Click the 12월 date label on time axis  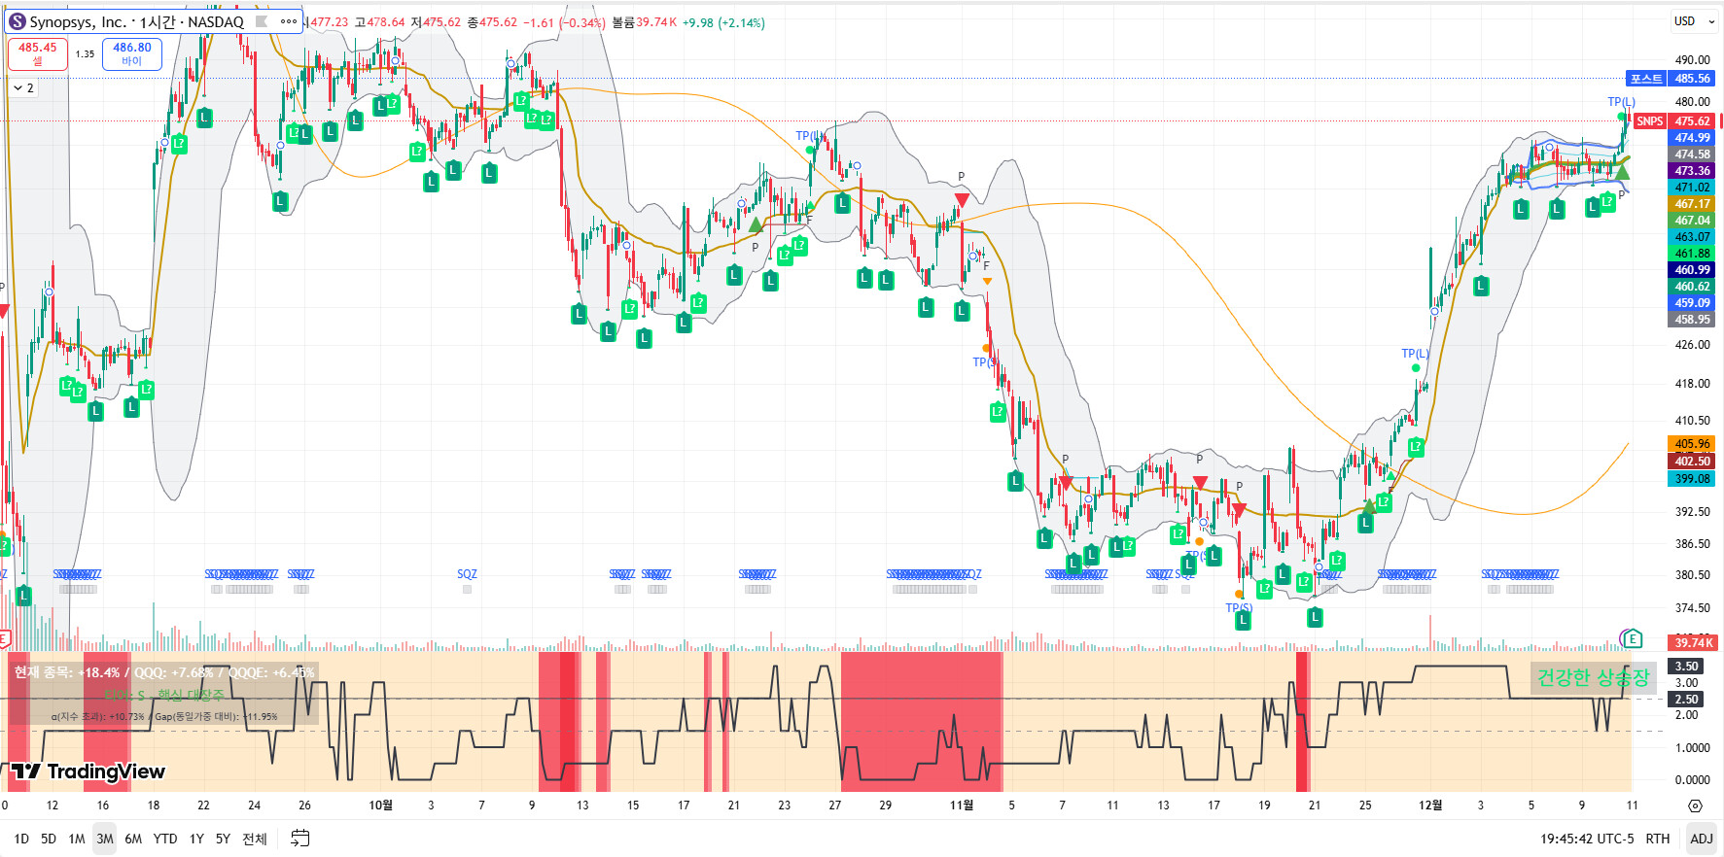(1430, 806)
